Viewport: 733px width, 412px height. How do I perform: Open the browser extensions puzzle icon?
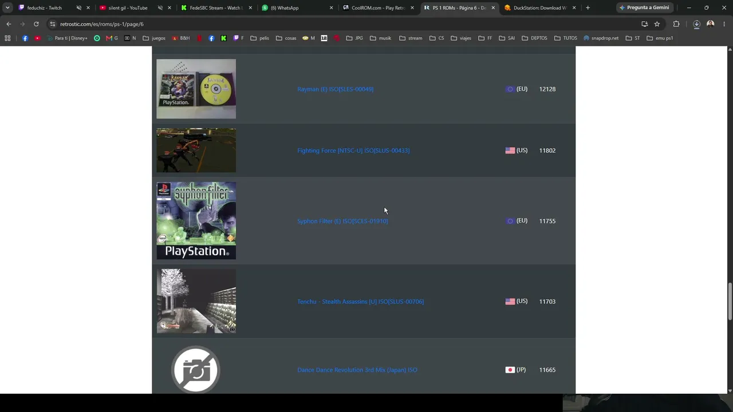point(676,24)
